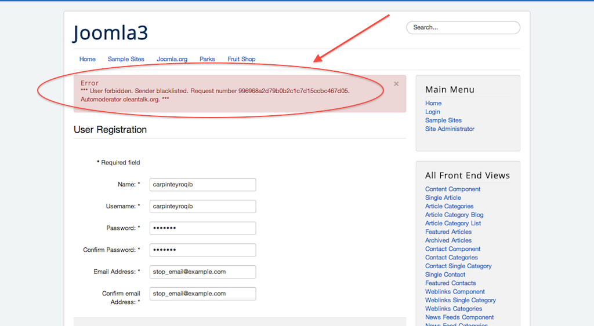This screenshot has height=326, width=594.
Task: Click into the Username field
Action: point(202,206)
